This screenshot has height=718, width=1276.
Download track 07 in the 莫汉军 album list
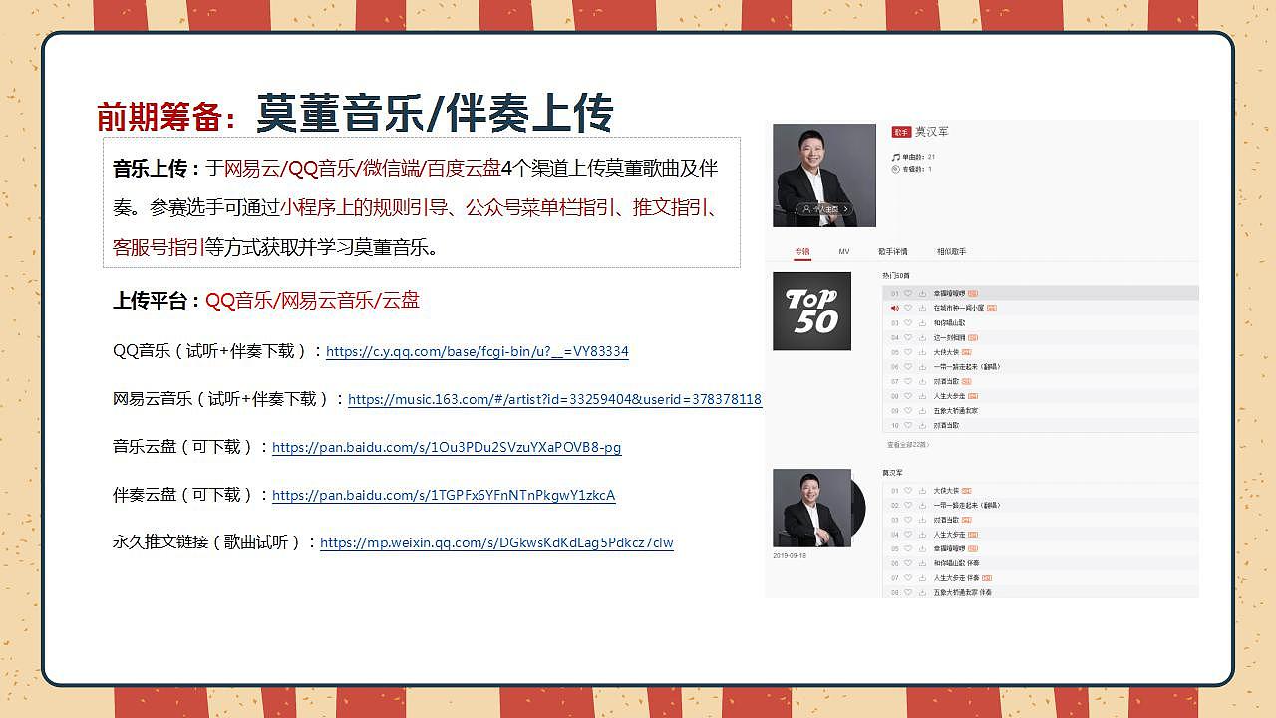[x=922, y=578]
